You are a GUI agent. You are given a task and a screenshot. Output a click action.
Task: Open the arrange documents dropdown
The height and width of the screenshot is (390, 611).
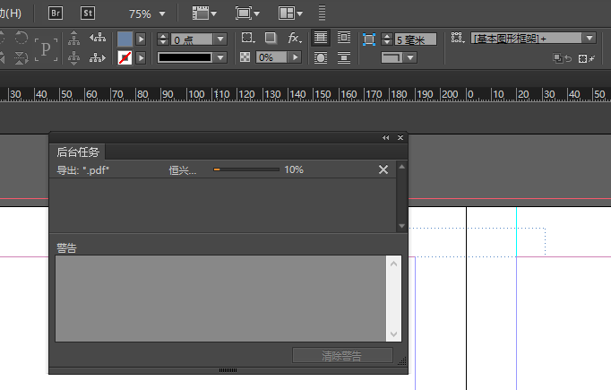pos(290,13)
